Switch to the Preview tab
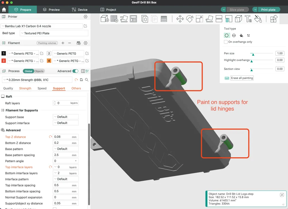 pyautogui.click(x=51, y=9)
